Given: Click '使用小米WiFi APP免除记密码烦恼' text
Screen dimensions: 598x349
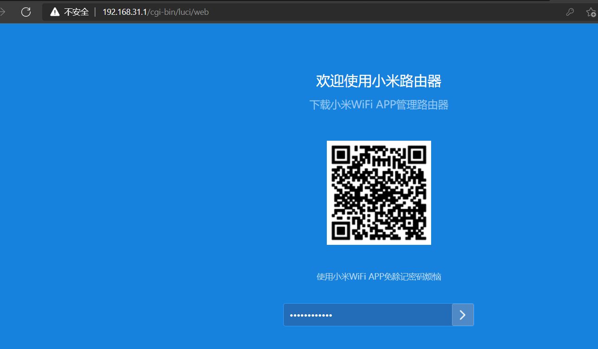Looking at the screenshot, I should point(379,277).
